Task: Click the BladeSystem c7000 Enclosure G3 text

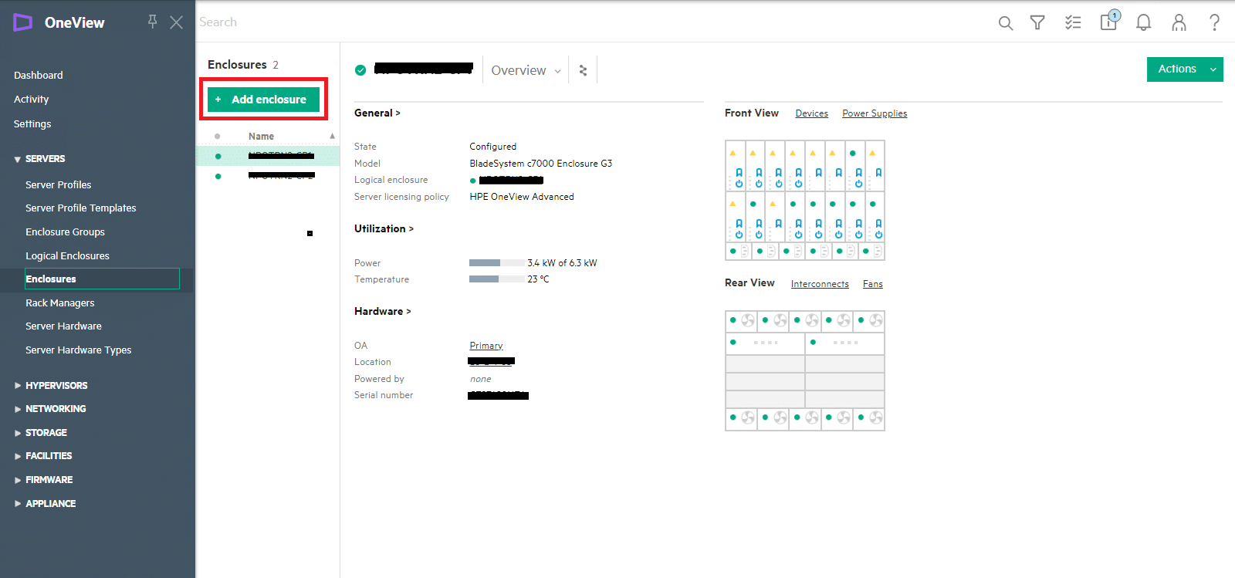Action: point(540,164)
